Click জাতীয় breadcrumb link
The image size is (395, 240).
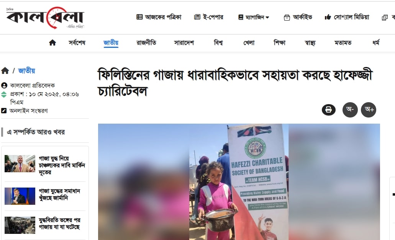click(26, 71)
